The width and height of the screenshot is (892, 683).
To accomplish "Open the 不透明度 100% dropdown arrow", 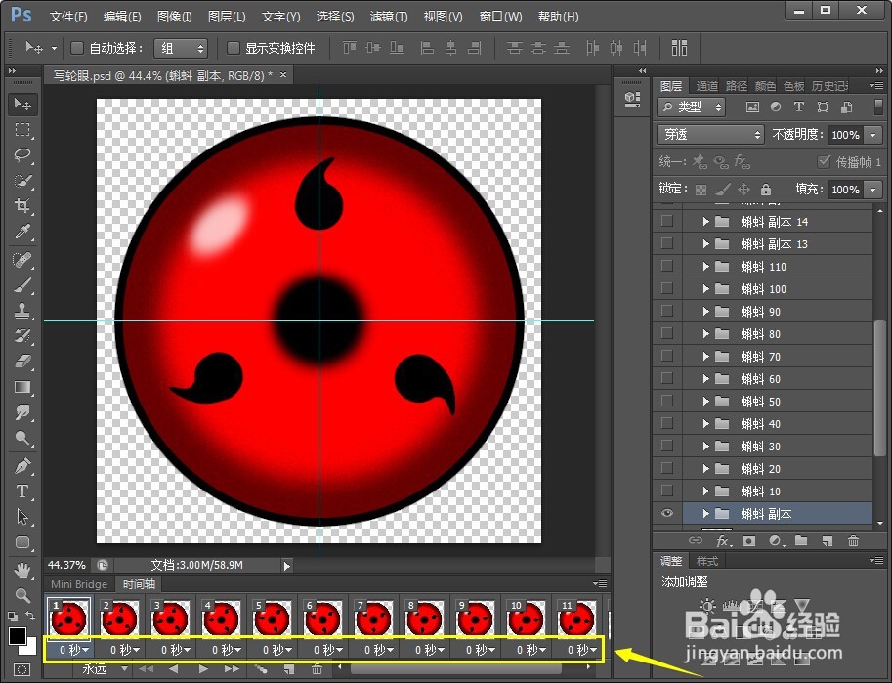I will point(873,134).
